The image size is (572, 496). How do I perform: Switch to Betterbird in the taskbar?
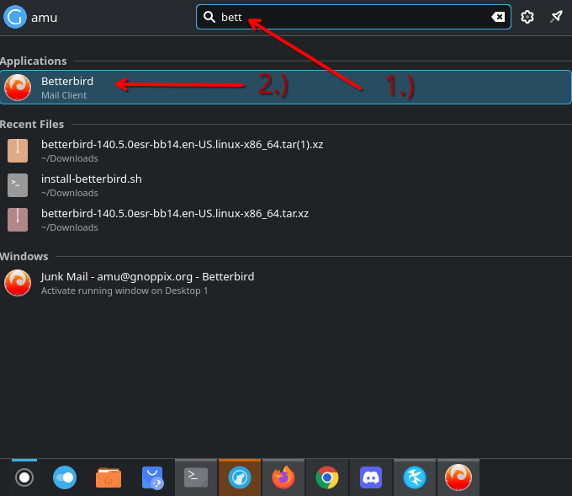click(458, 478)
